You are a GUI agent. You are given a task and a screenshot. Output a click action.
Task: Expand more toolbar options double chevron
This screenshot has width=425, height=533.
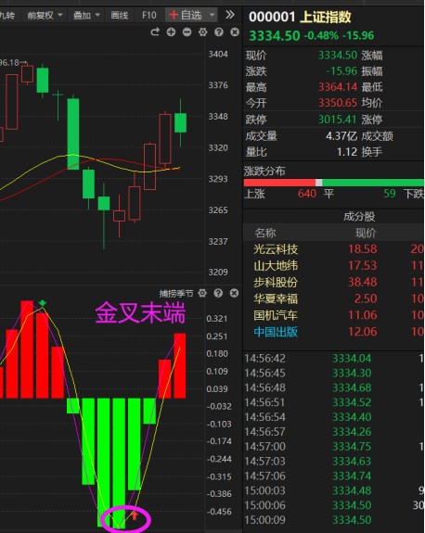pyautogui.click(x=230, y=15)
